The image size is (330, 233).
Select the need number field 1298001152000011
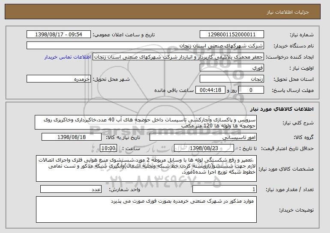[x=232, y=35]
